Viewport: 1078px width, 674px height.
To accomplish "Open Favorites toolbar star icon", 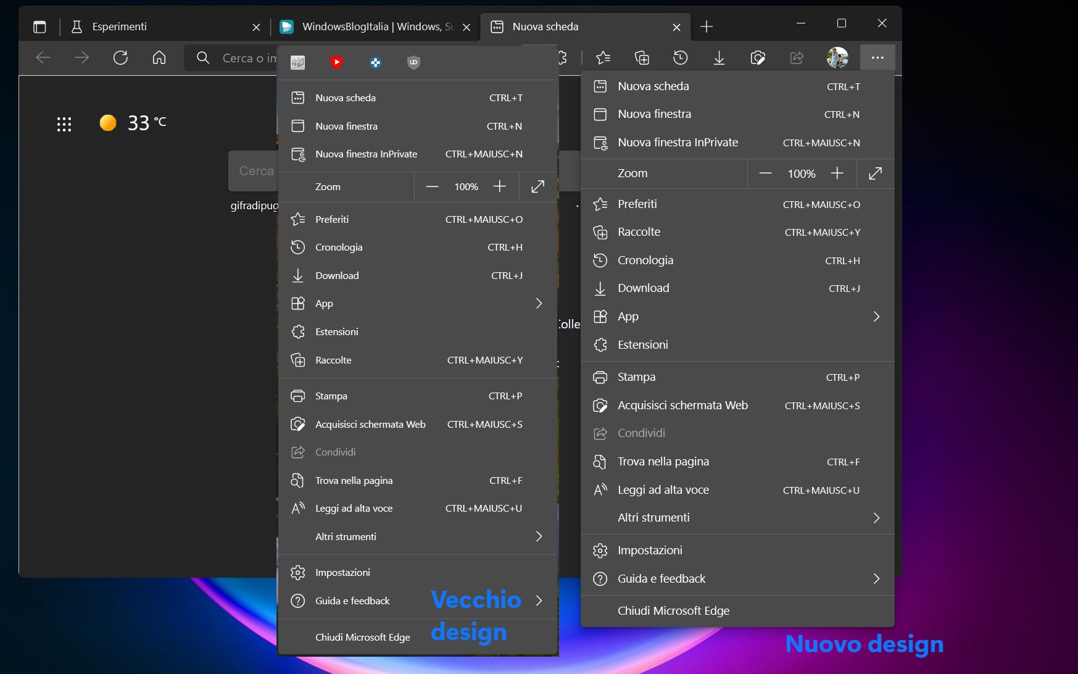I will point(603,58).
